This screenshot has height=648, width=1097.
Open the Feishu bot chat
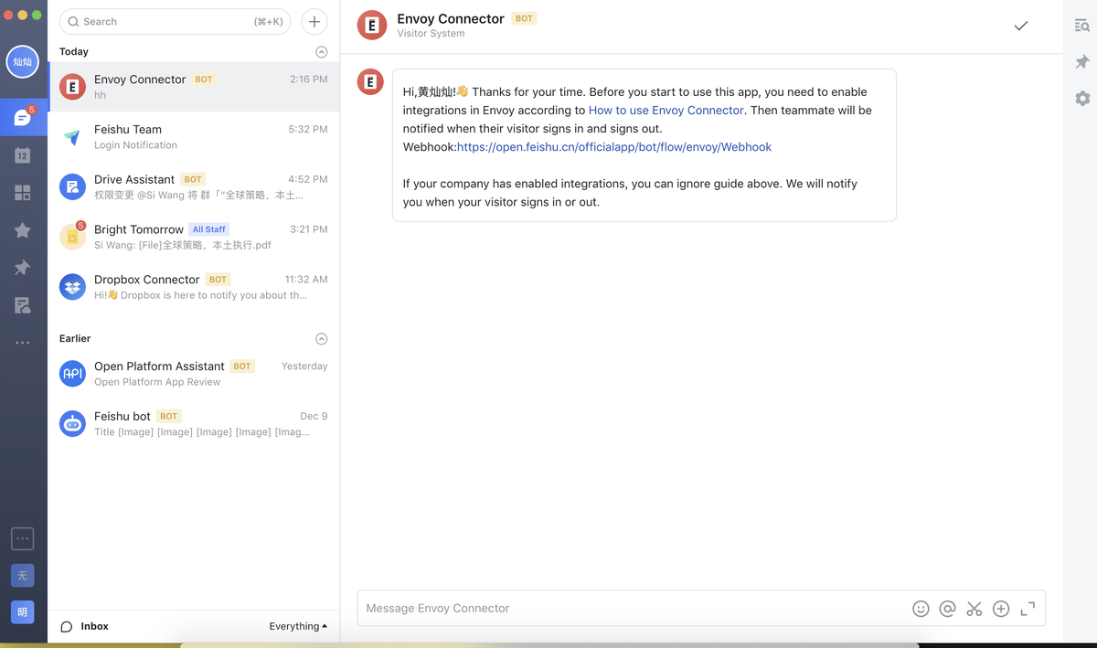(194, 424)
